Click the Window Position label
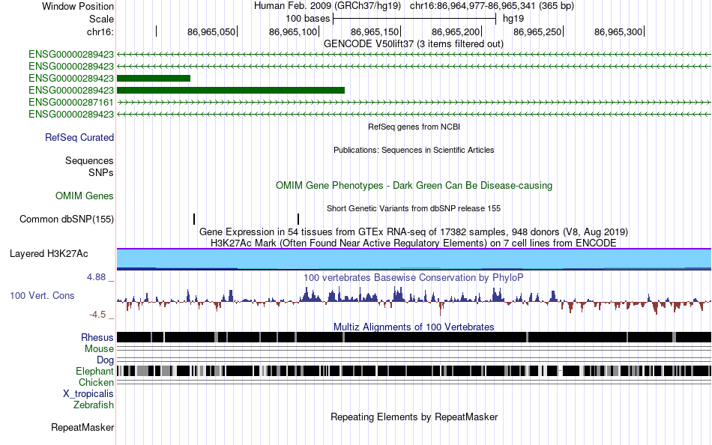The image size is (712, 445). coord(78,6)
